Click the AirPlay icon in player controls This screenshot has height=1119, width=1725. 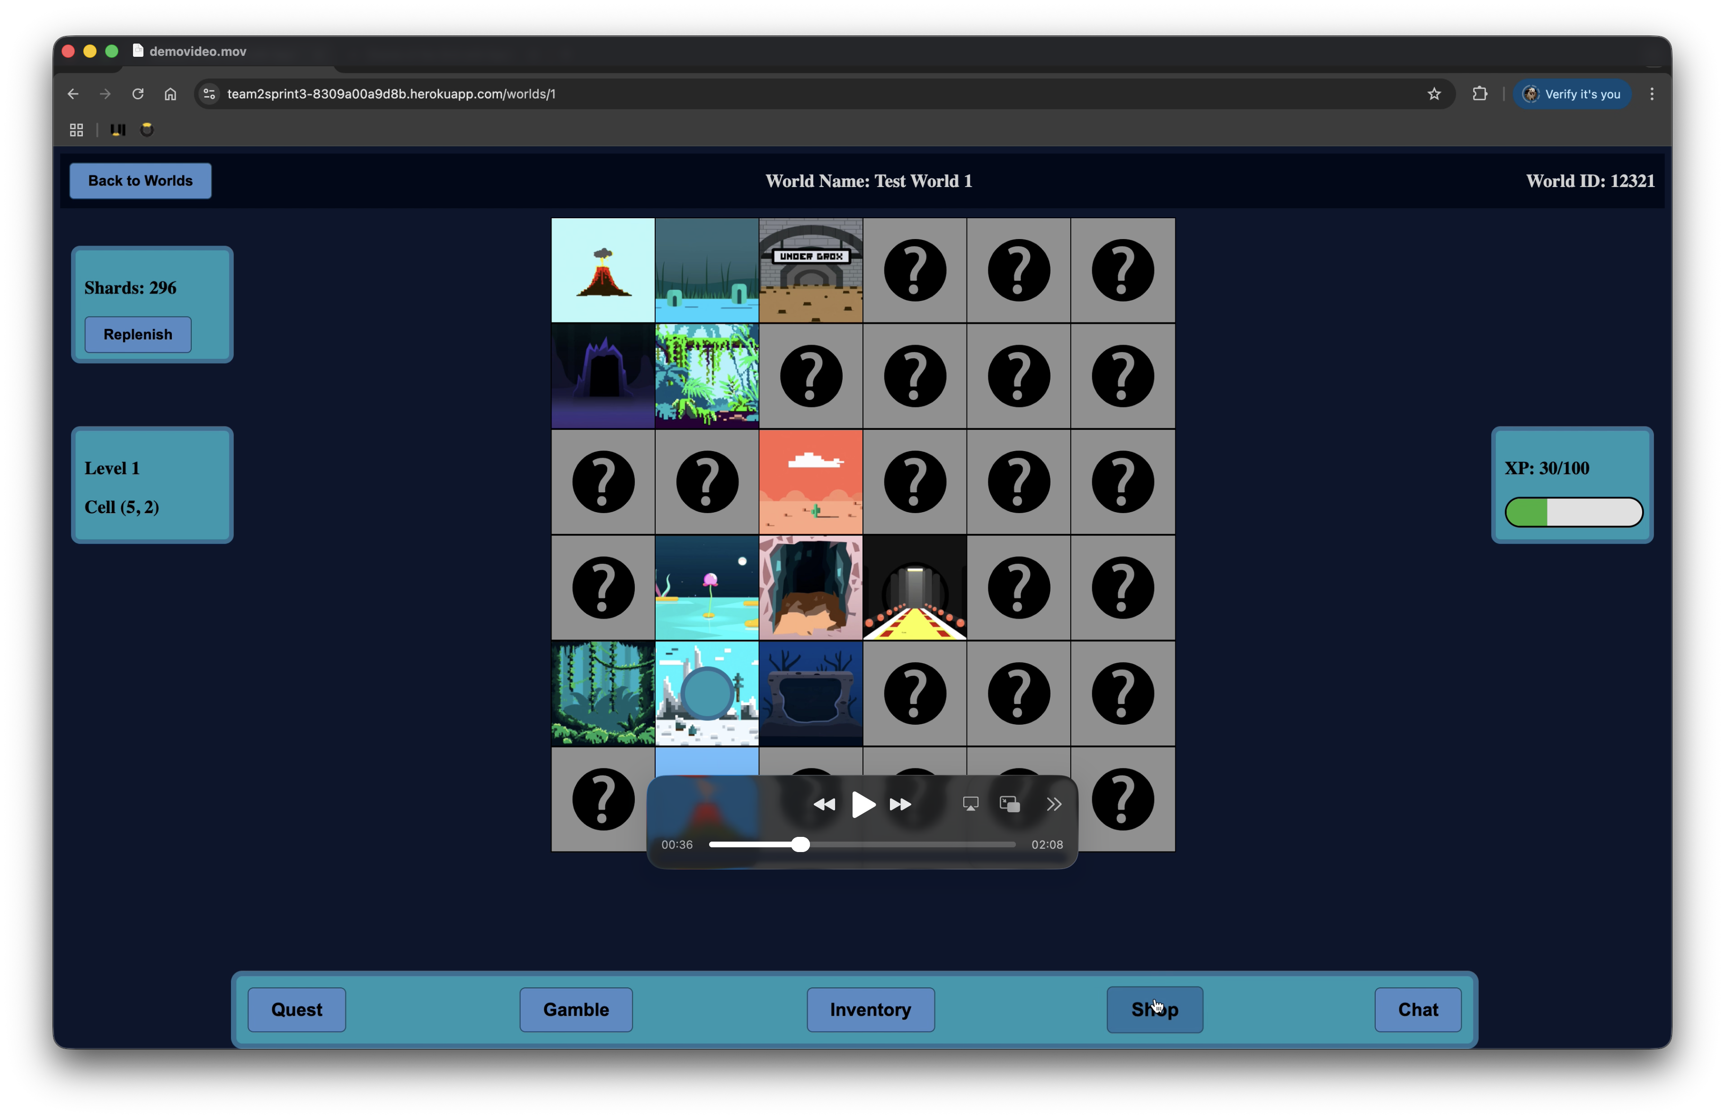coord(970,804)
